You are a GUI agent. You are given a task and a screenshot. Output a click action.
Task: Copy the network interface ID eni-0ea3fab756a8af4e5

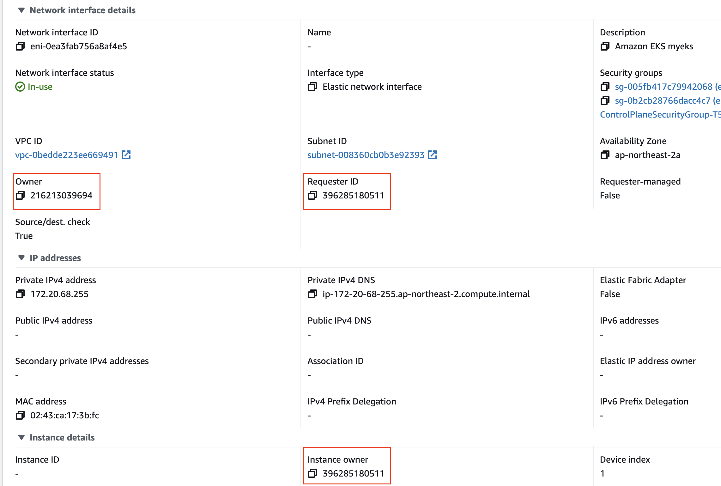(20, 46)
